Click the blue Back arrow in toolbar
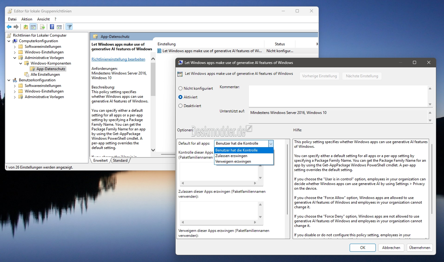This screenshot has width=444, height=262. coord(9,27)
